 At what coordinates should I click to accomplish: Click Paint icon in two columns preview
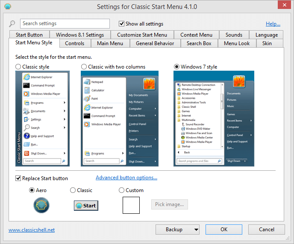pos(87,98)
